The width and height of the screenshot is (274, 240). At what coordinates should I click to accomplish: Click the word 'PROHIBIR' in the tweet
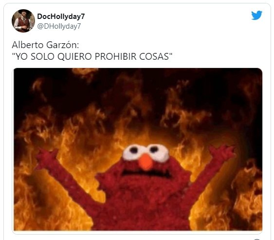click(x=115, y=56)
